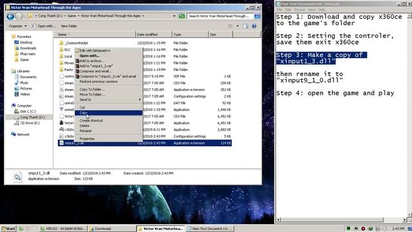412x232 pixels.
Task: Click the Computer icon in sidebar
Action: pos(14,106)
